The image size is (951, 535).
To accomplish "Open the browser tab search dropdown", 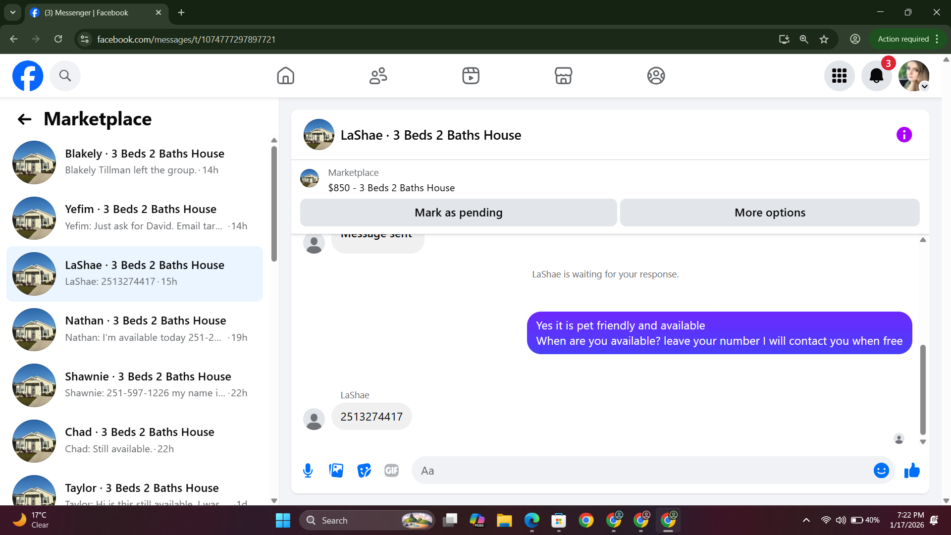I will coord(12,12).
